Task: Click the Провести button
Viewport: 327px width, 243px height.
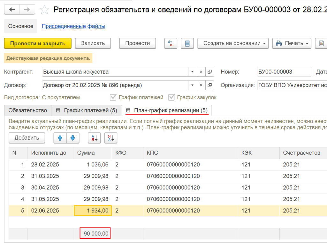Action: click(137, 43)
